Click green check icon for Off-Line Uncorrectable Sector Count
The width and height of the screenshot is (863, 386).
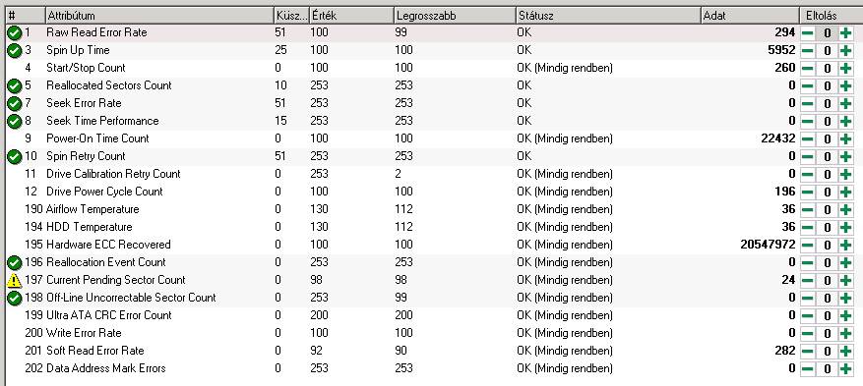[14, 299]
